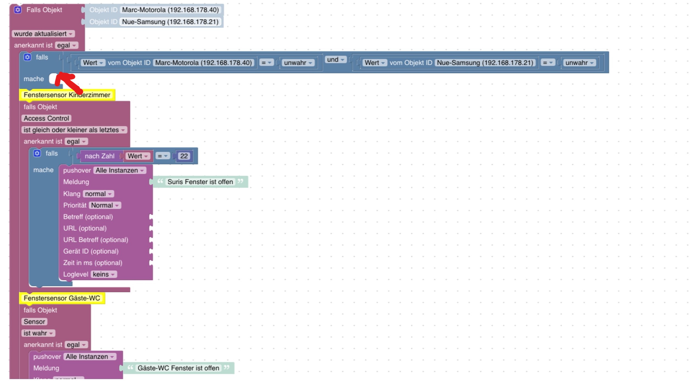Open the second 'unwahr' dropdown at right
Viewport: 691px width, 381px height.
click(x=580, y=63)
